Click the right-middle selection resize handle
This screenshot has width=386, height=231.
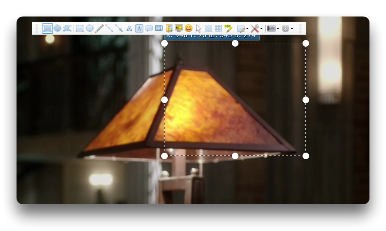306,100
